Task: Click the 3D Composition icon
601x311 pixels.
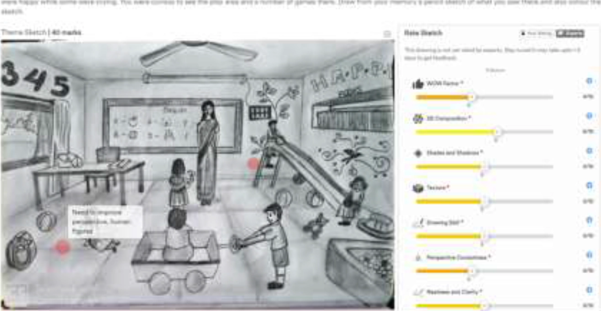Action: click(x=418, y=119)
